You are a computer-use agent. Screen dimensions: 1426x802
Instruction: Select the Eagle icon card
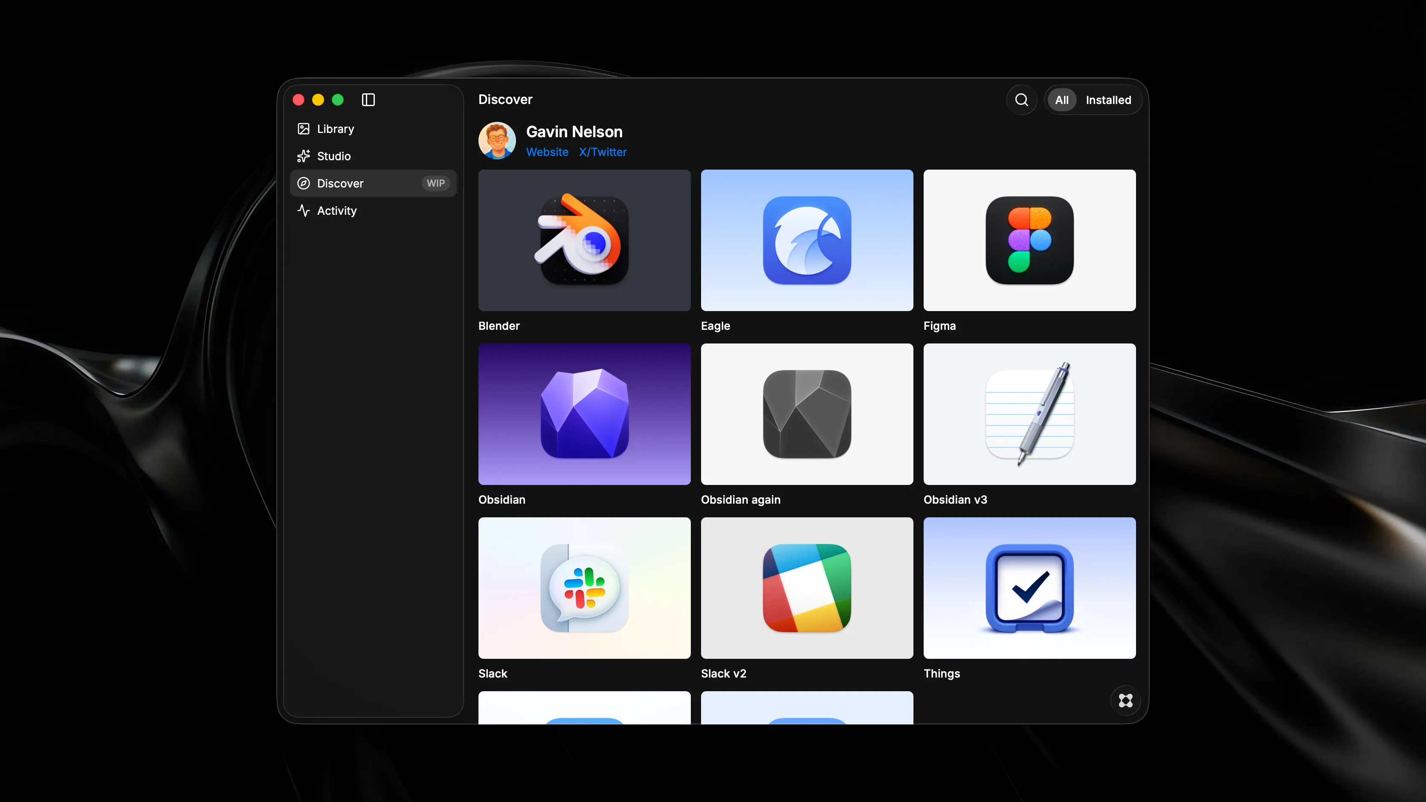(806, 240)
